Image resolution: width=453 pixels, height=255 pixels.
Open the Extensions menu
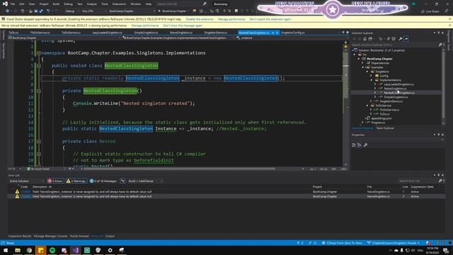click(x=119, y=4)
